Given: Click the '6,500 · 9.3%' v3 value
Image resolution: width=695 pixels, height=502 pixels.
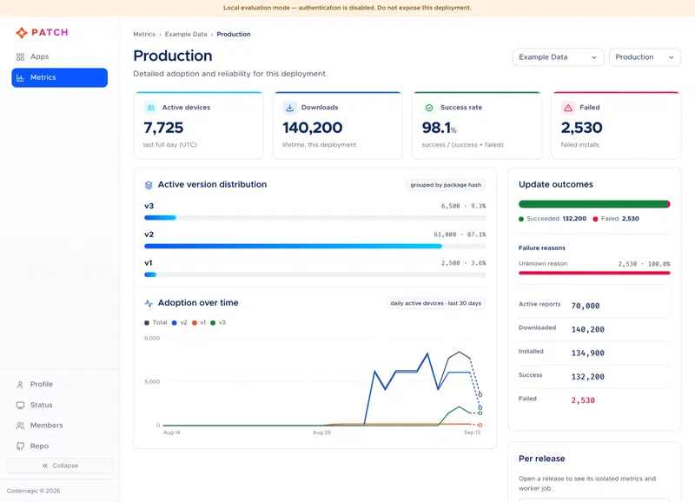Looking at the screenshot, I should tap(463, 206).
